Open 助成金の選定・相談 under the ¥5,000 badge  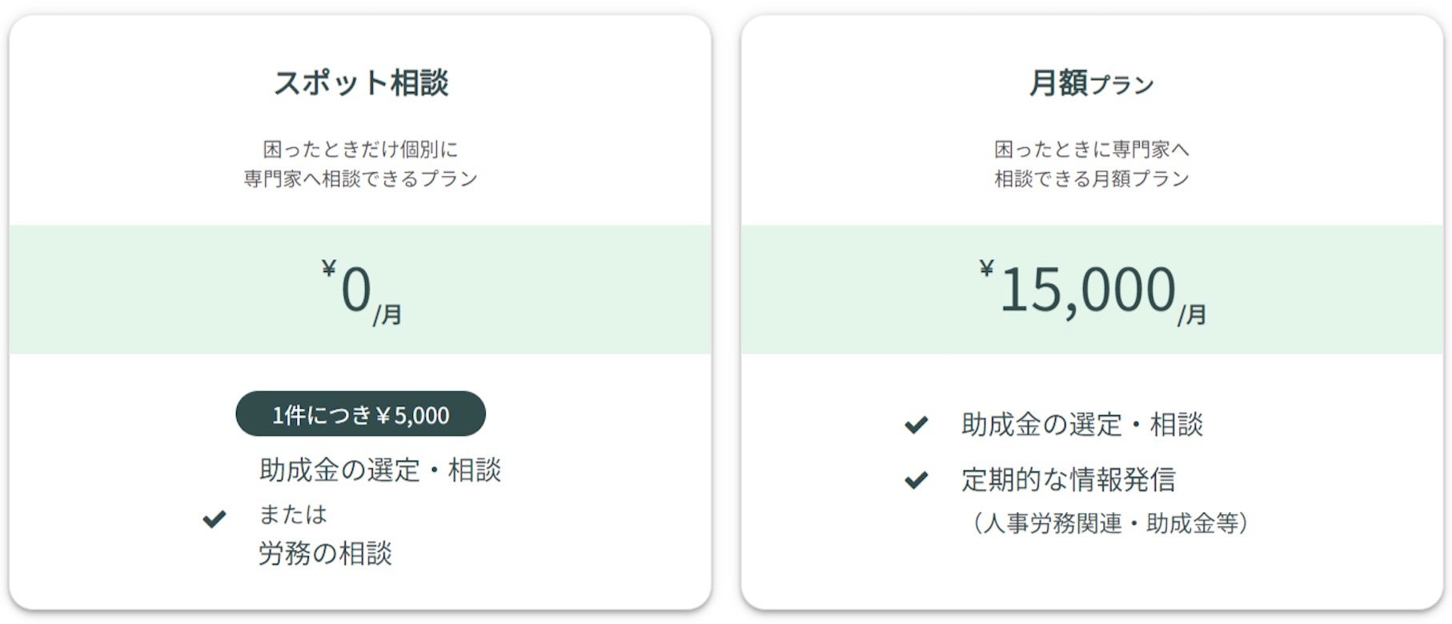pyautogui.click(x=380, y=470)
